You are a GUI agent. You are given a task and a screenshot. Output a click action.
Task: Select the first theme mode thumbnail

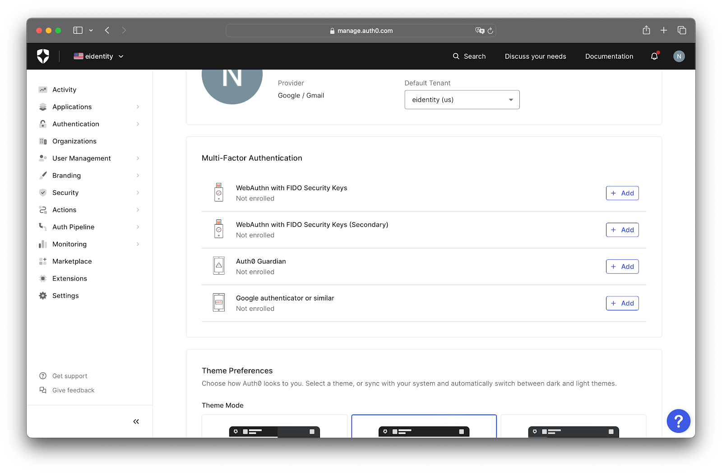274,426
